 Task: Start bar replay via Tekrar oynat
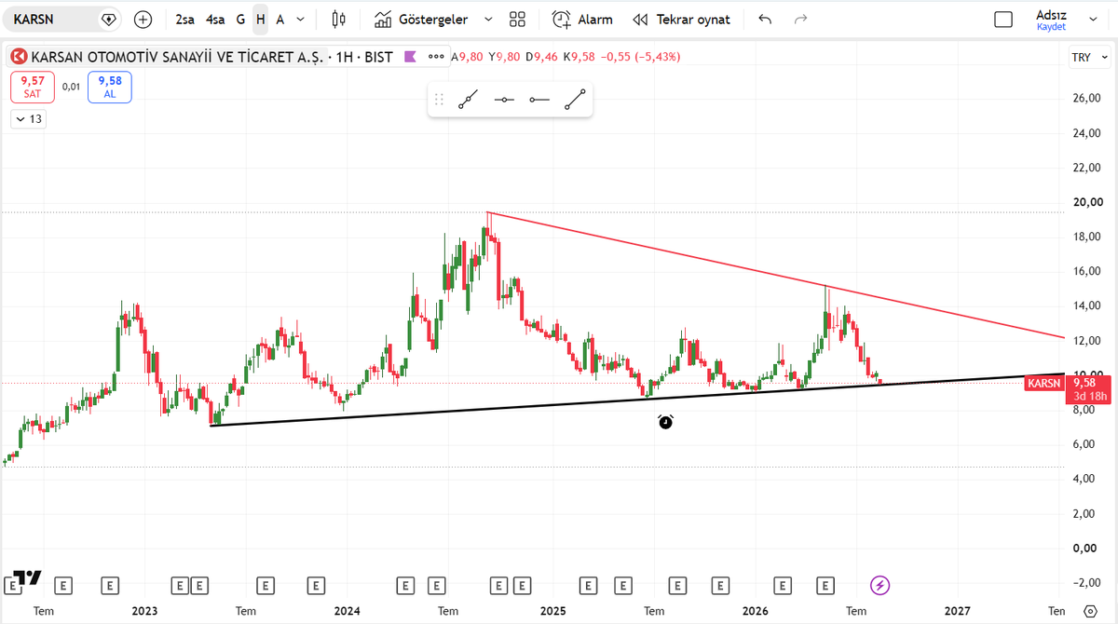coord(681,19)
